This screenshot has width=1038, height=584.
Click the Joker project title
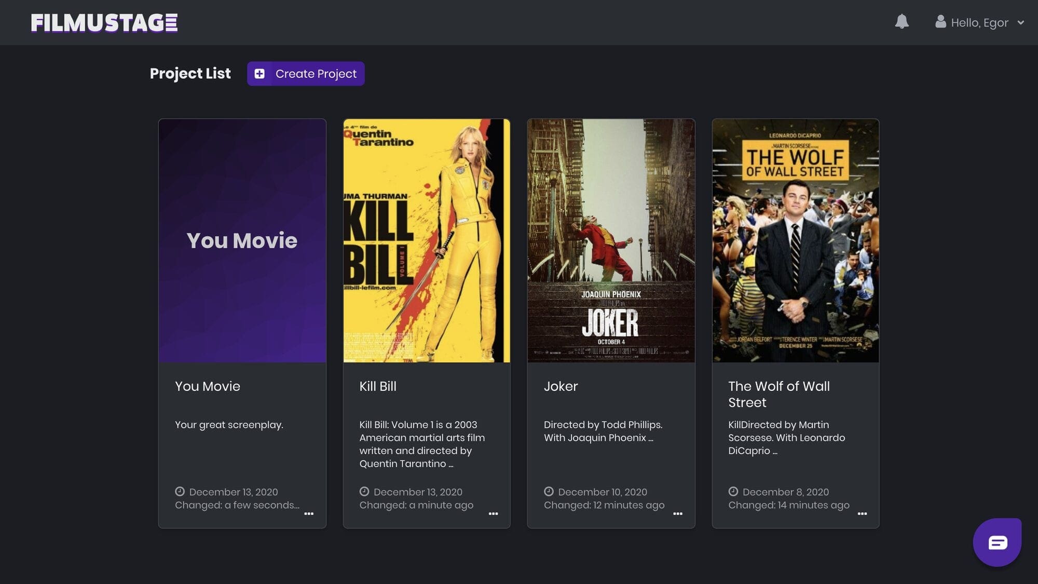pos(561,386)
